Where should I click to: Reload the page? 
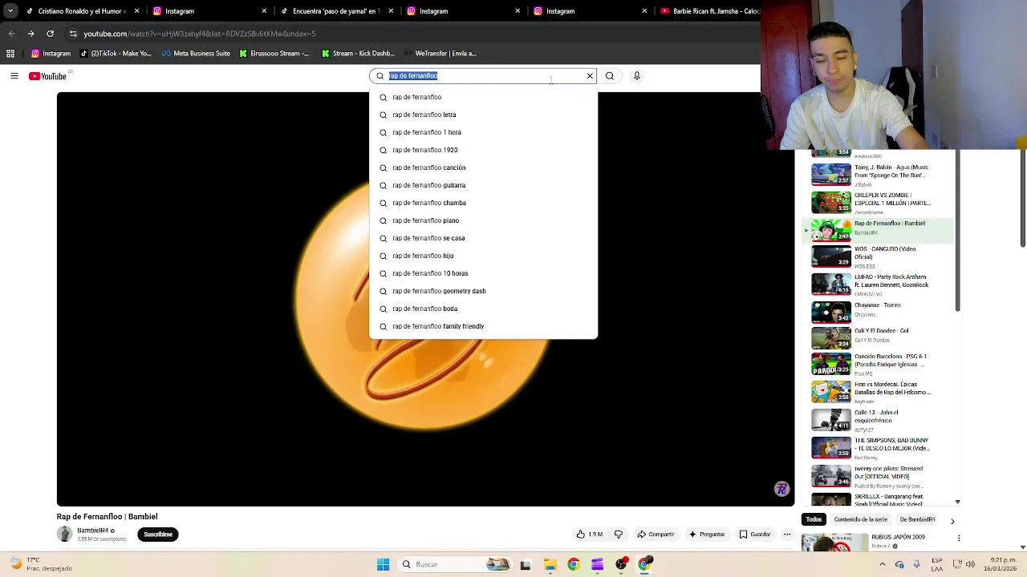click(x=50, y=34)
